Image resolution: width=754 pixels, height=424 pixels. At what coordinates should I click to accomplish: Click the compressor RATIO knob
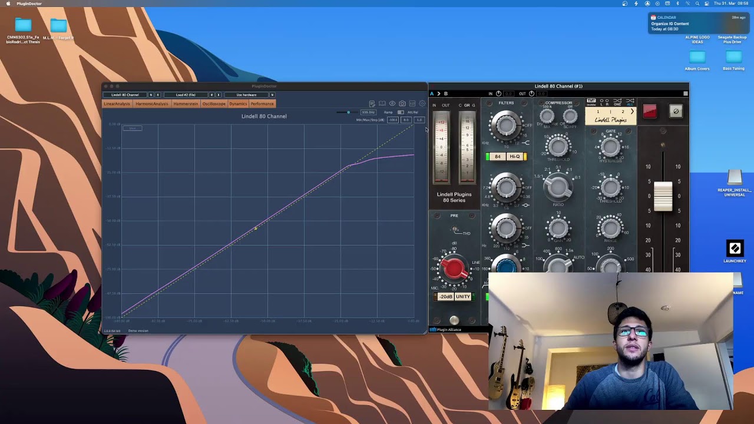(x=558, y=188)
